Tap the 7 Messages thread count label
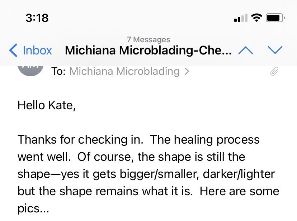 pos(148,40)
